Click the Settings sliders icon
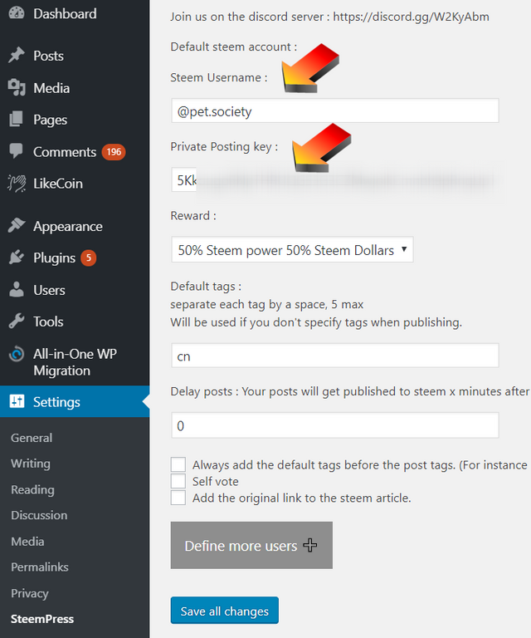The image size is (531, 638). coord(17,401)
